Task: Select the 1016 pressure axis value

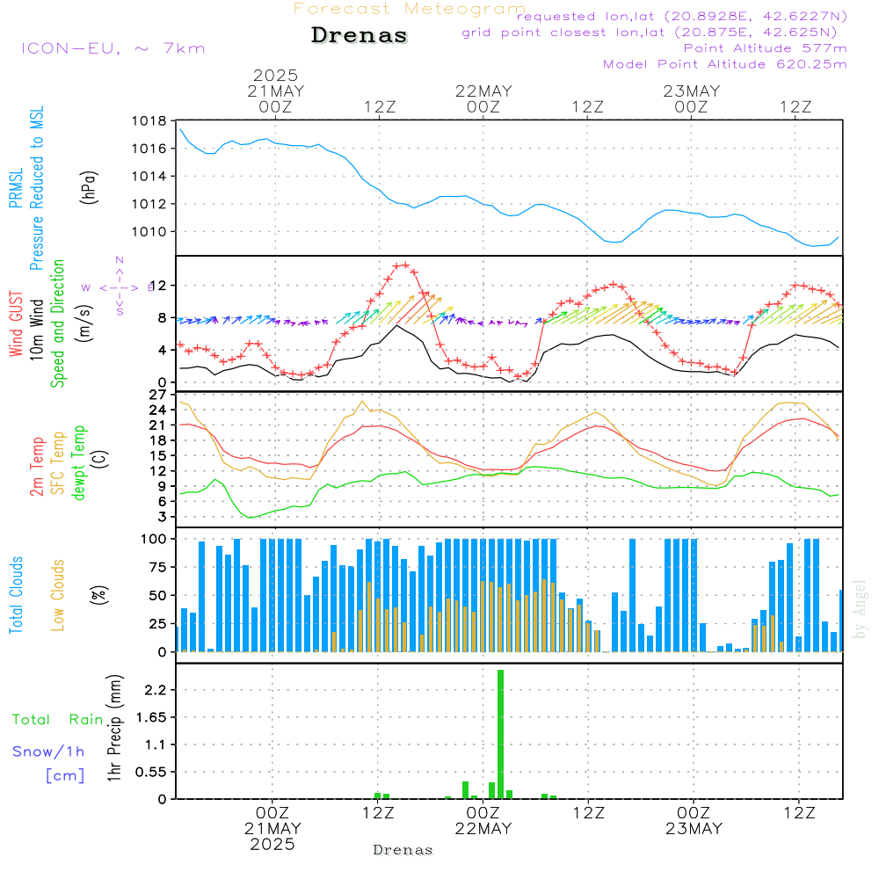Action: point(149,149)
